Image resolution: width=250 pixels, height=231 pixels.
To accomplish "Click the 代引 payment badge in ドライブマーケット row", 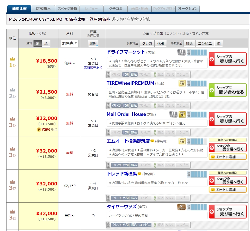I will pos(126,75).
